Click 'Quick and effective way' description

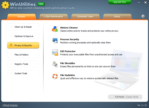click(x=89, y=78)
